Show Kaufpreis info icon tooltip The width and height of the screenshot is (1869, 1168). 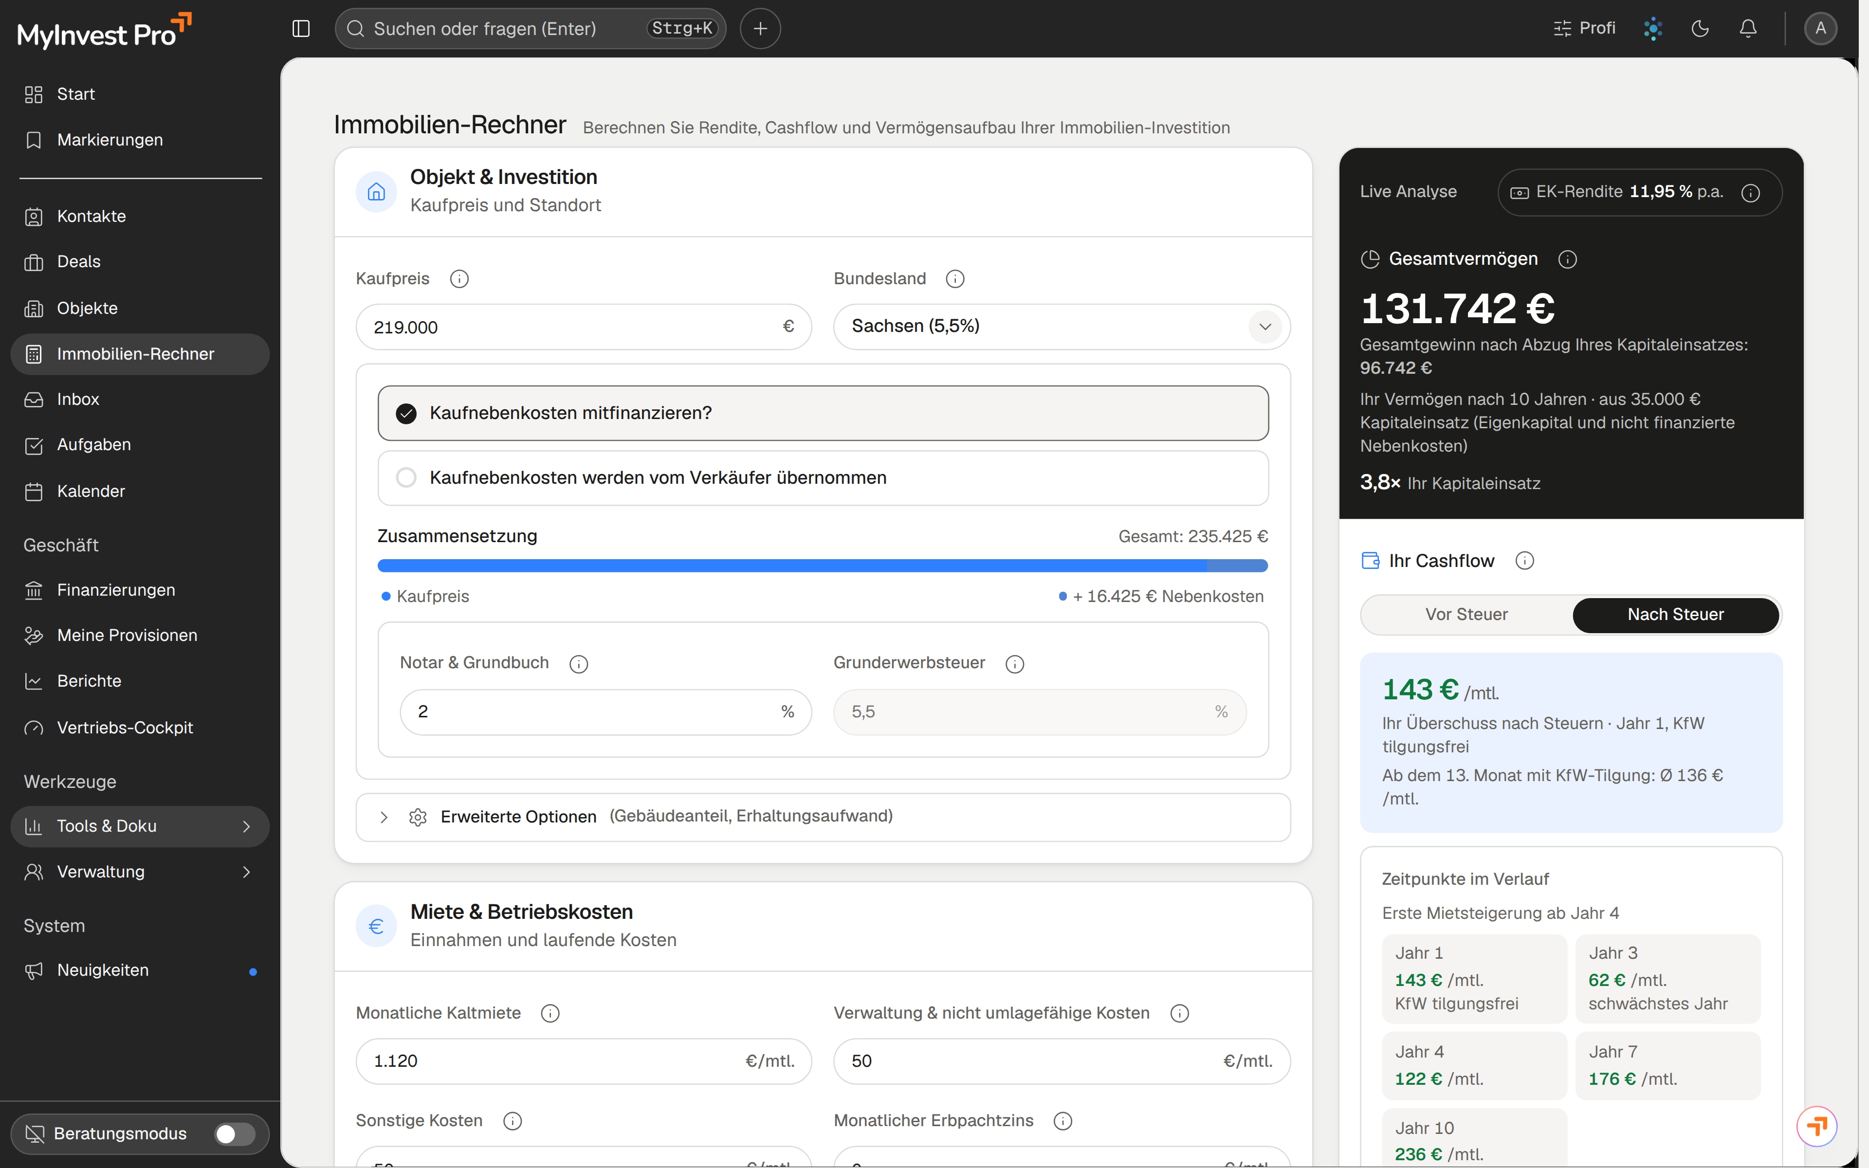click(x=459, y=279)
